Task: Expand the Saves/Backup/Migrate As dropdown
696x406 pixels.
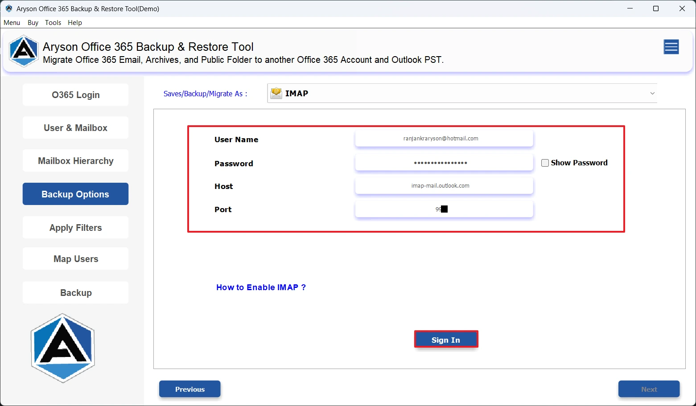Action: [x=462, y=93]
